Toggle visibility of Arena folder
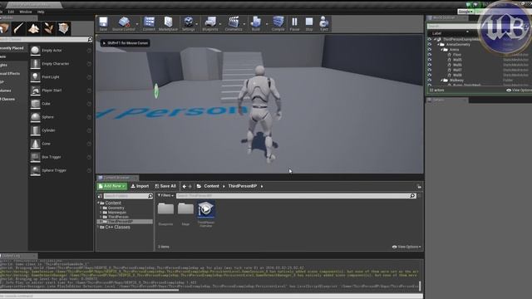The image size is (532, 299). 430,50
